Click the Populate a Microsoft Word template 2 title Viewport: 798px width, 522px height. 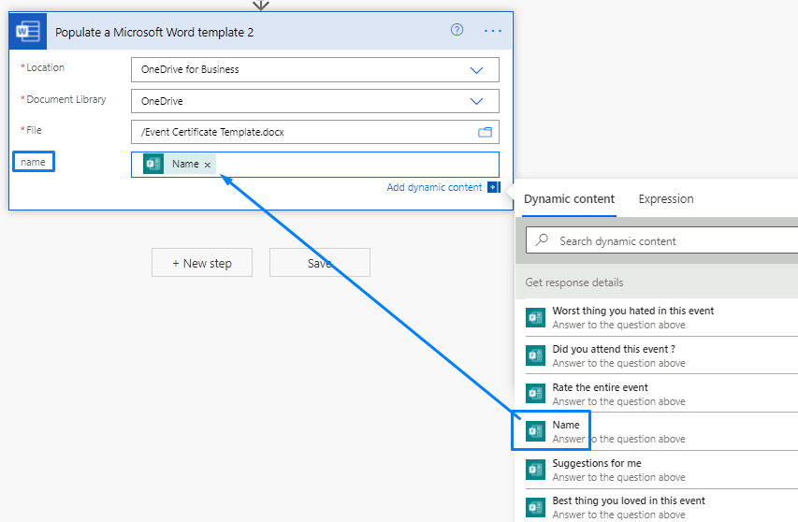pos(154,32)
